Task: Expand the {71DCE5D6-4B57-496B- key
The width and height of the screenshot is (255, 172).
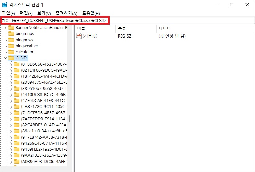Action: tap(11, 113)
